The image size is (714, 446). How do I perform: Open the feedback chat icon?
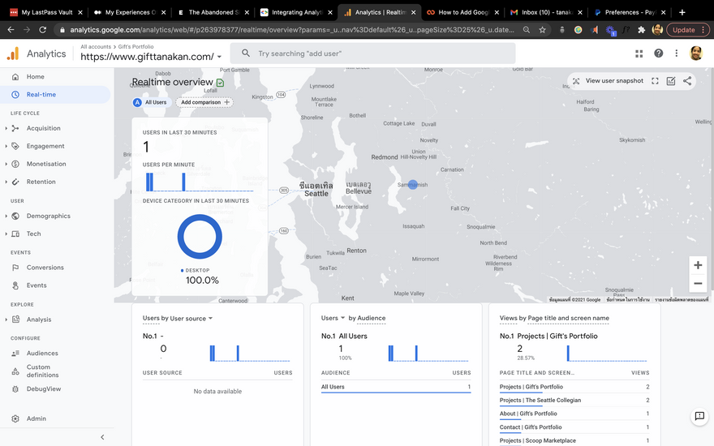coord(699,416)
